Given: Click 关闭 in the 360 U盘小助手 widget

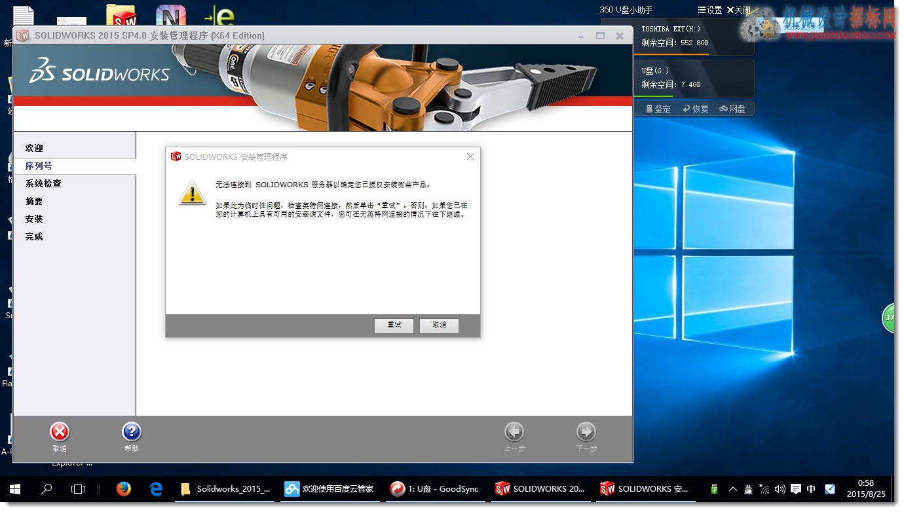Looking at the screenshot, I should (739, 10).
